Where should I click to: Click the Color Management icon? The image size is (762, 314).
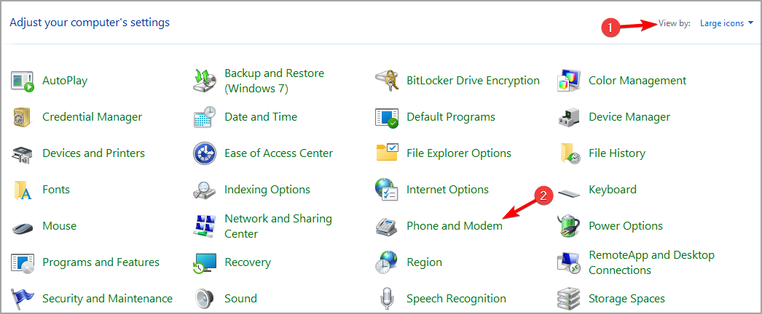click(569, 81)
